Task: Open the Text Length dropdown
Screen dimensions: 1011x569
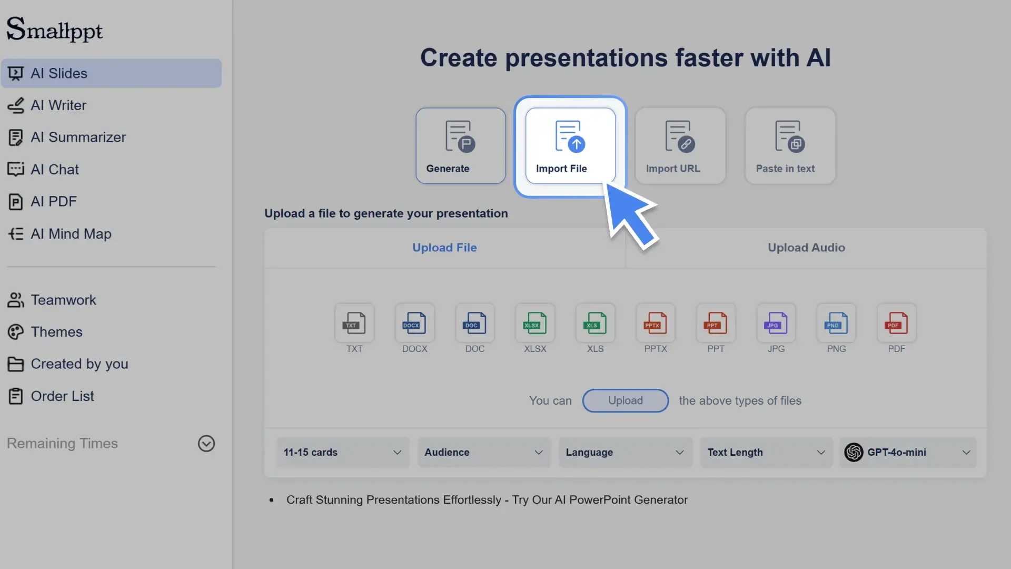Action: click(x=766, y=452)
